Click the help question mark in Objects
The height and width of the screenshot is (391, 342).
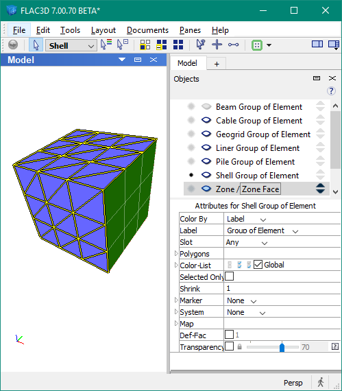pos(331,91)
